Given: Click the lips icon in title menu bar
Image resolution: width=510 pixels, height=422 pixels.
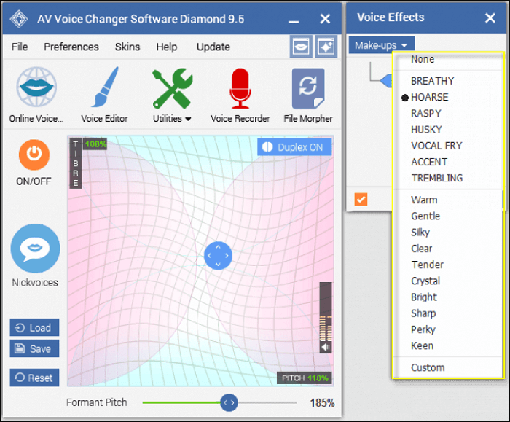Looking at the screenshot, I should click(300, 46).
